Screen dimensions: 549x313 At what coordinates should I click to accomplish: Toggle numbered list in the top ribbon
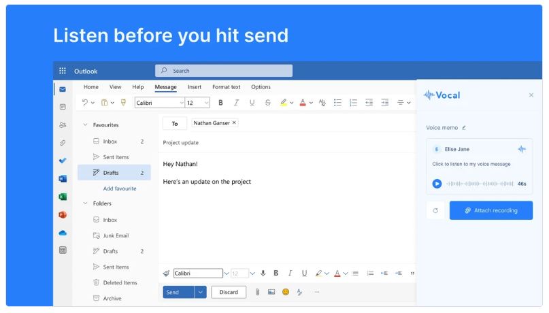(x=353, y=103)
